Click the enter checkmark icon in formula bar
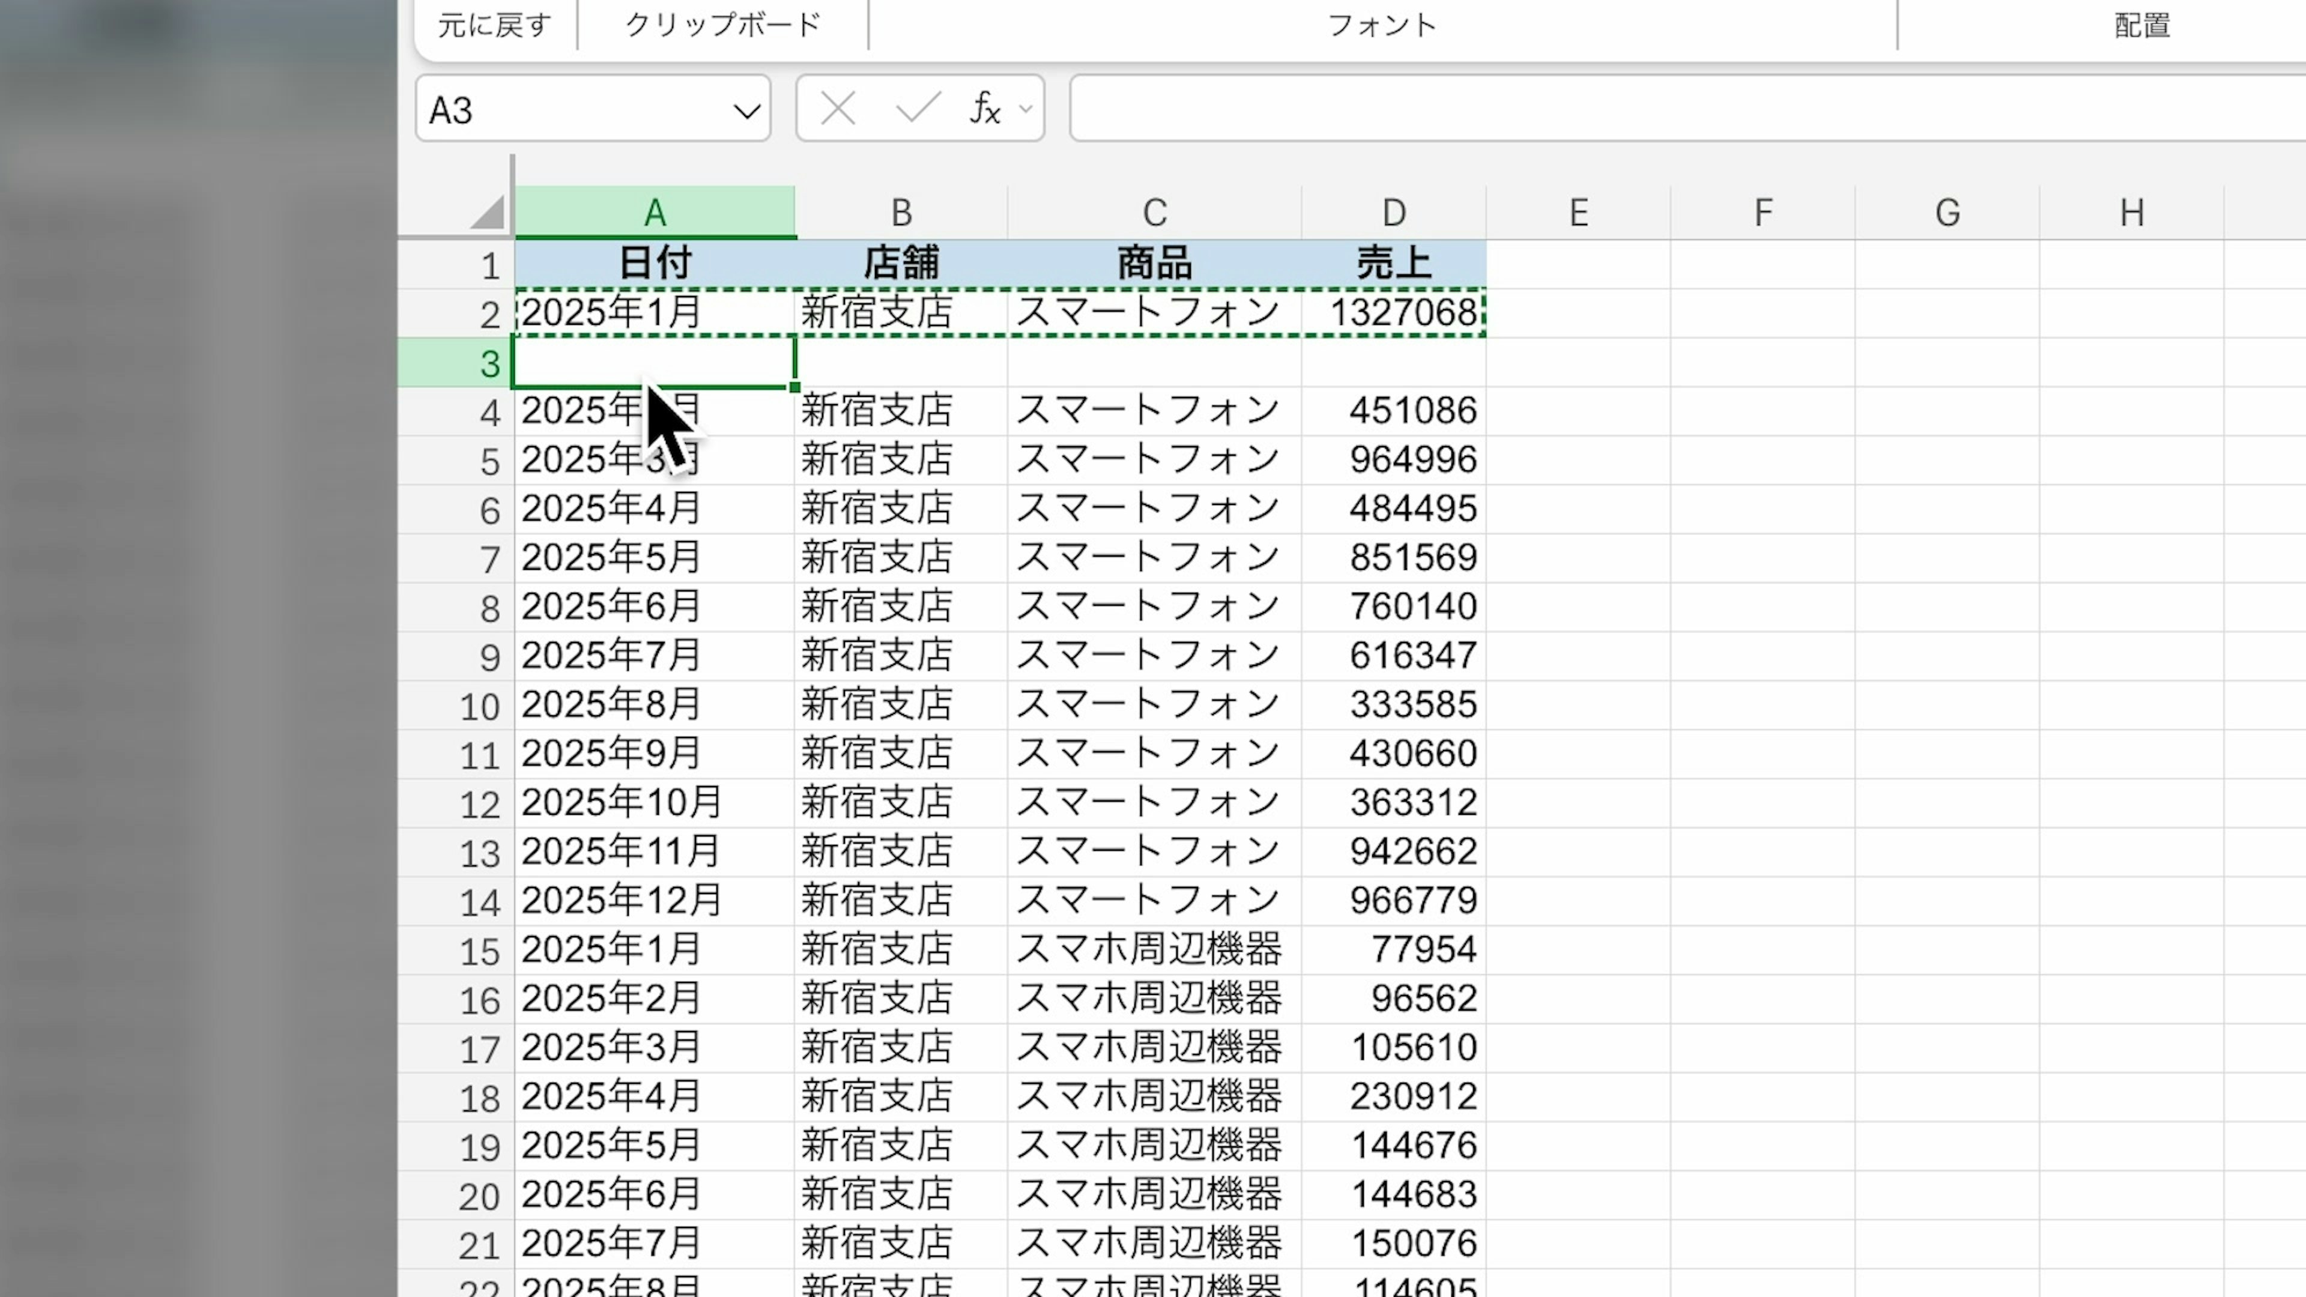The image size is (2306, 1297). tap(918, 109)
